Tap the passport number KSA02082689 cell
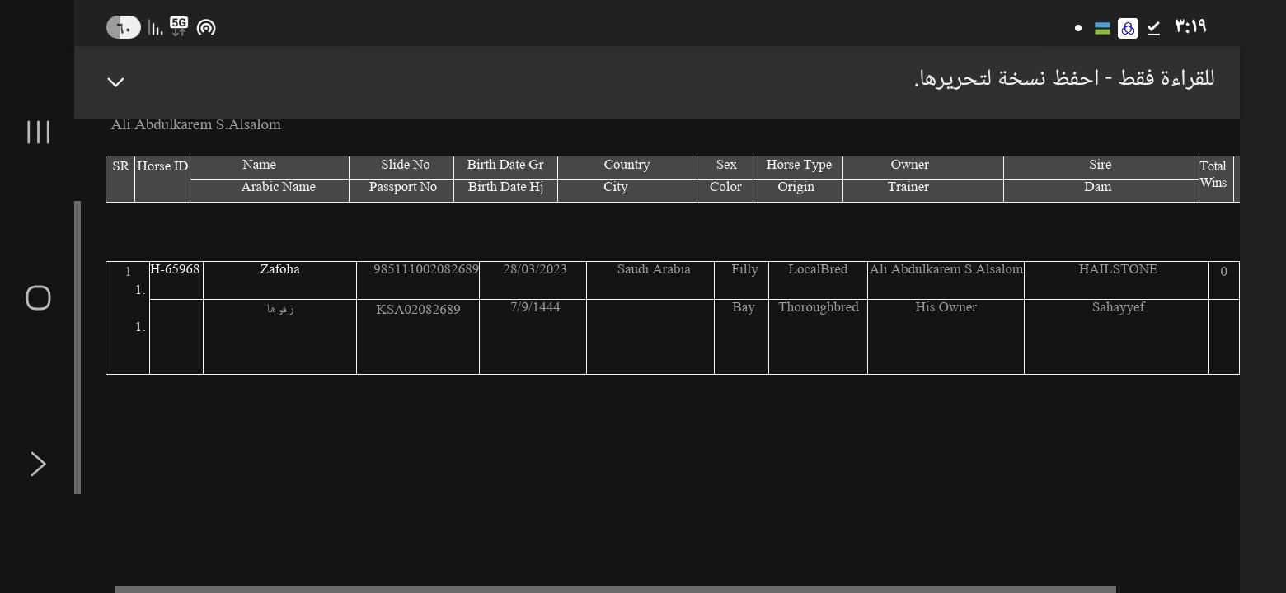The image size is (1286, 593). [418, 310]
